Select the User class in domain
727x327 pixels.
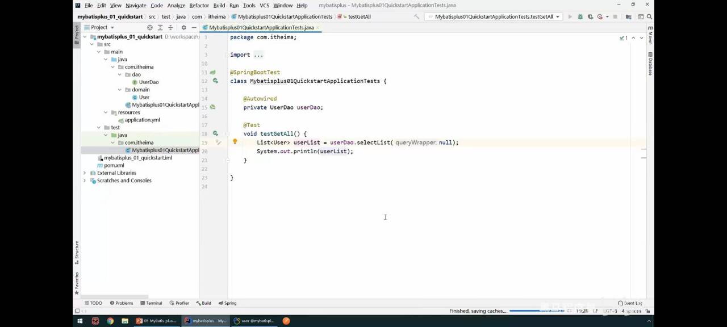(140, 97)
